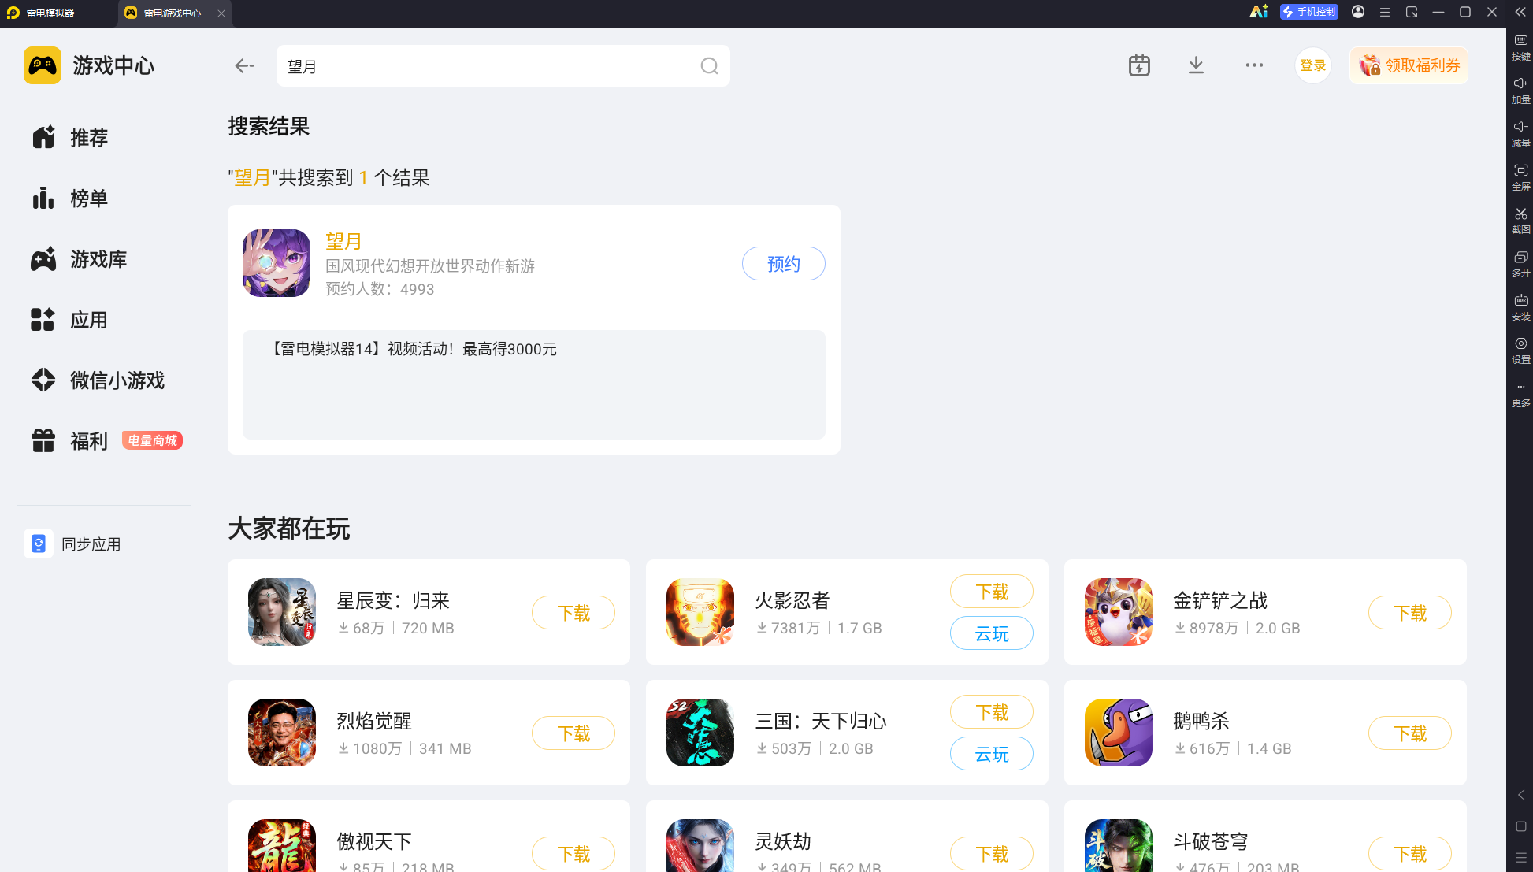Download 烈焰觉醒
This screenshot has height=872, width=1533.
[573, 733]
